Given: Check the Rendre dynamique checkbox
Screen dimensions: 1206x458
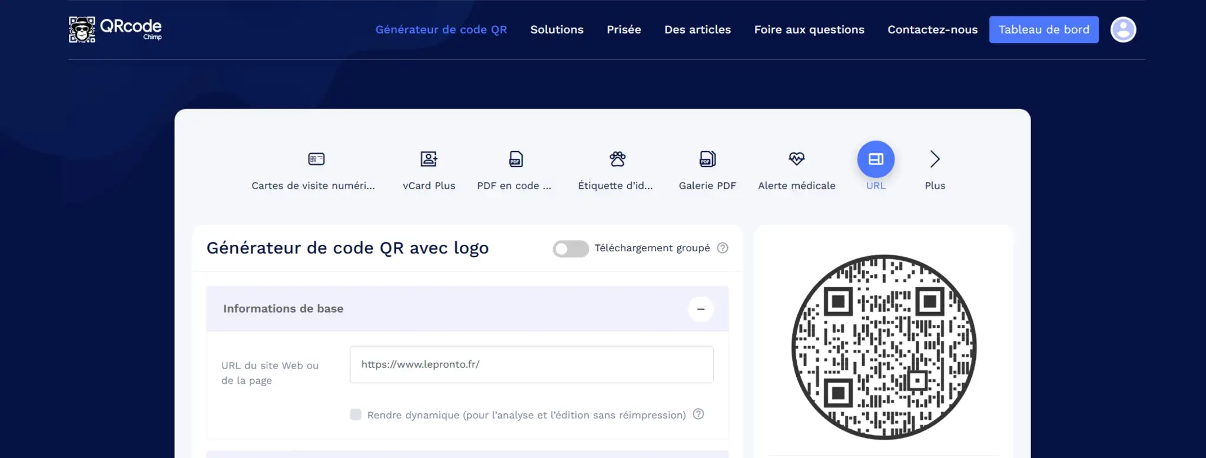Looking at the screenshot, I should point(356,414).
